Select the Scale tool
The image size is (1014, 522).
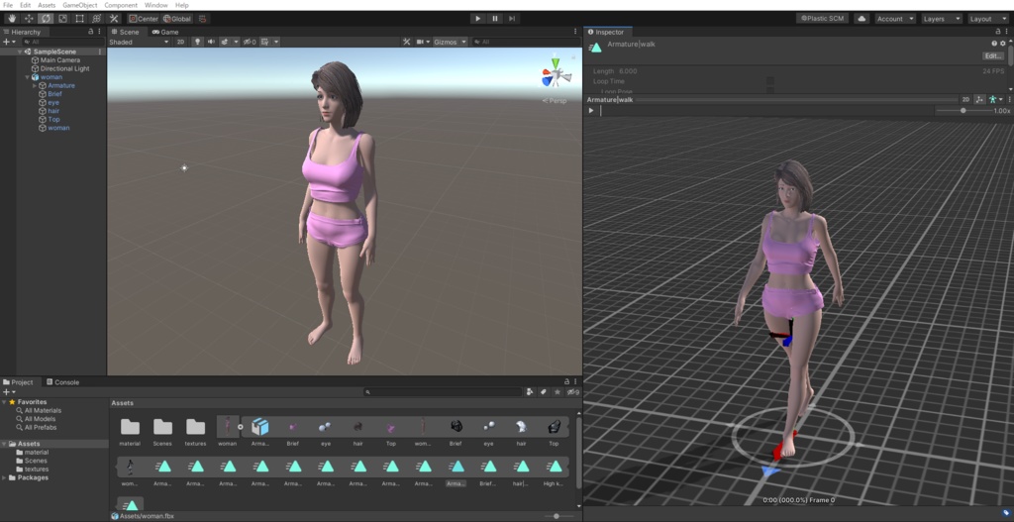pyautogui.click(x=62, y=19)
